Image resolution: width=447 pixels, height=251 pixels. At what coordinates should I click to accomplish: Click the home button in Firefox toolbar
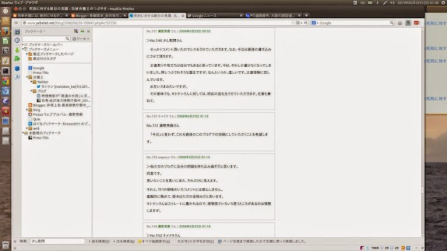click(400, 23)
